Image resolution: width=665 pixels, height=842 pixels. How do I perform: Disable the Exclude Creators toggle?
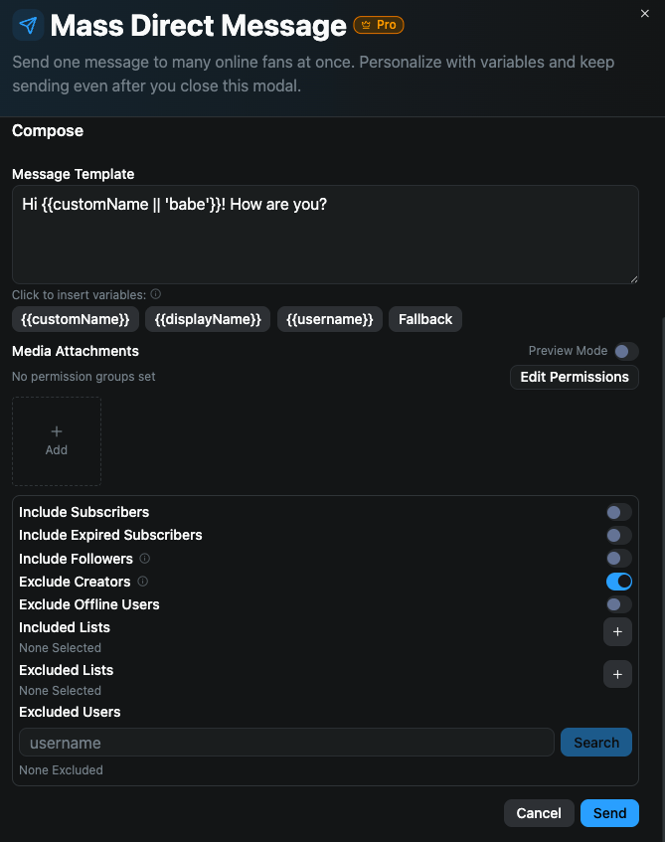618,582
